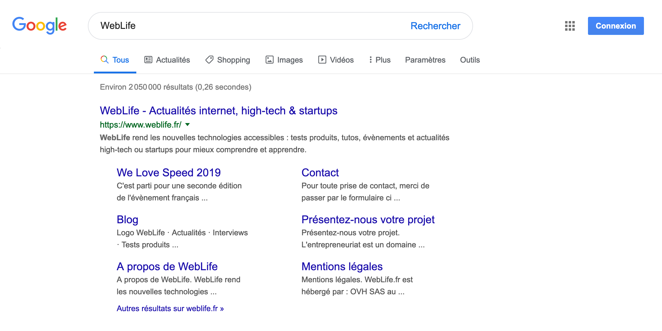
Task: Open Présentez-nous votre projet sitelink
Action: coord(368,220)
